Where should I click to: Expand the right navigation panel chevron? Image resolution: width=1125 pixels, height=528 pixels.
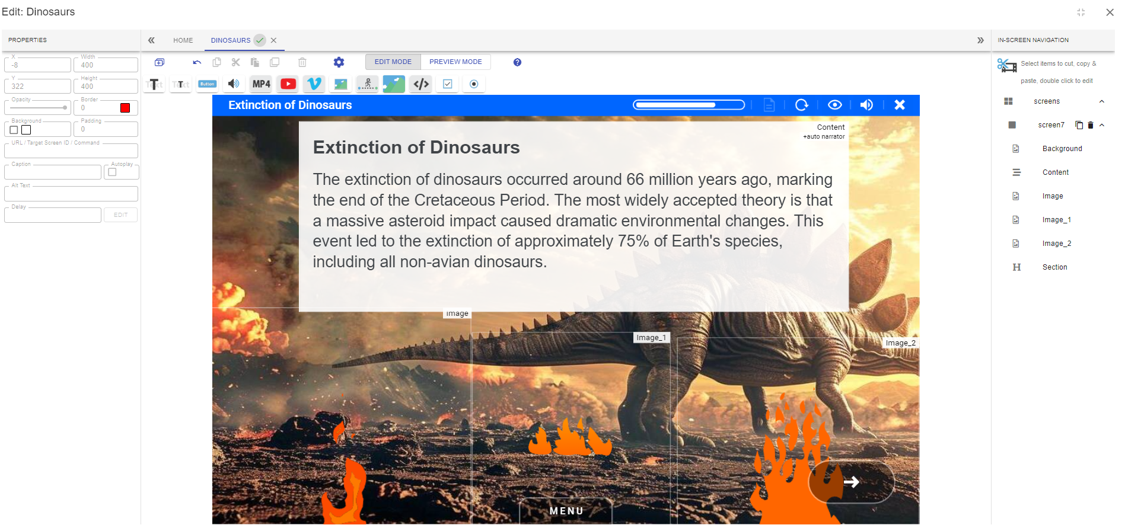(980, 40)
